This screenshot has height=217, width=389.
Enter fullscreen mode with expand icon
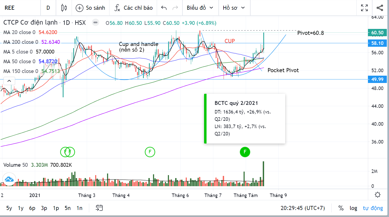tap(364, 8)
